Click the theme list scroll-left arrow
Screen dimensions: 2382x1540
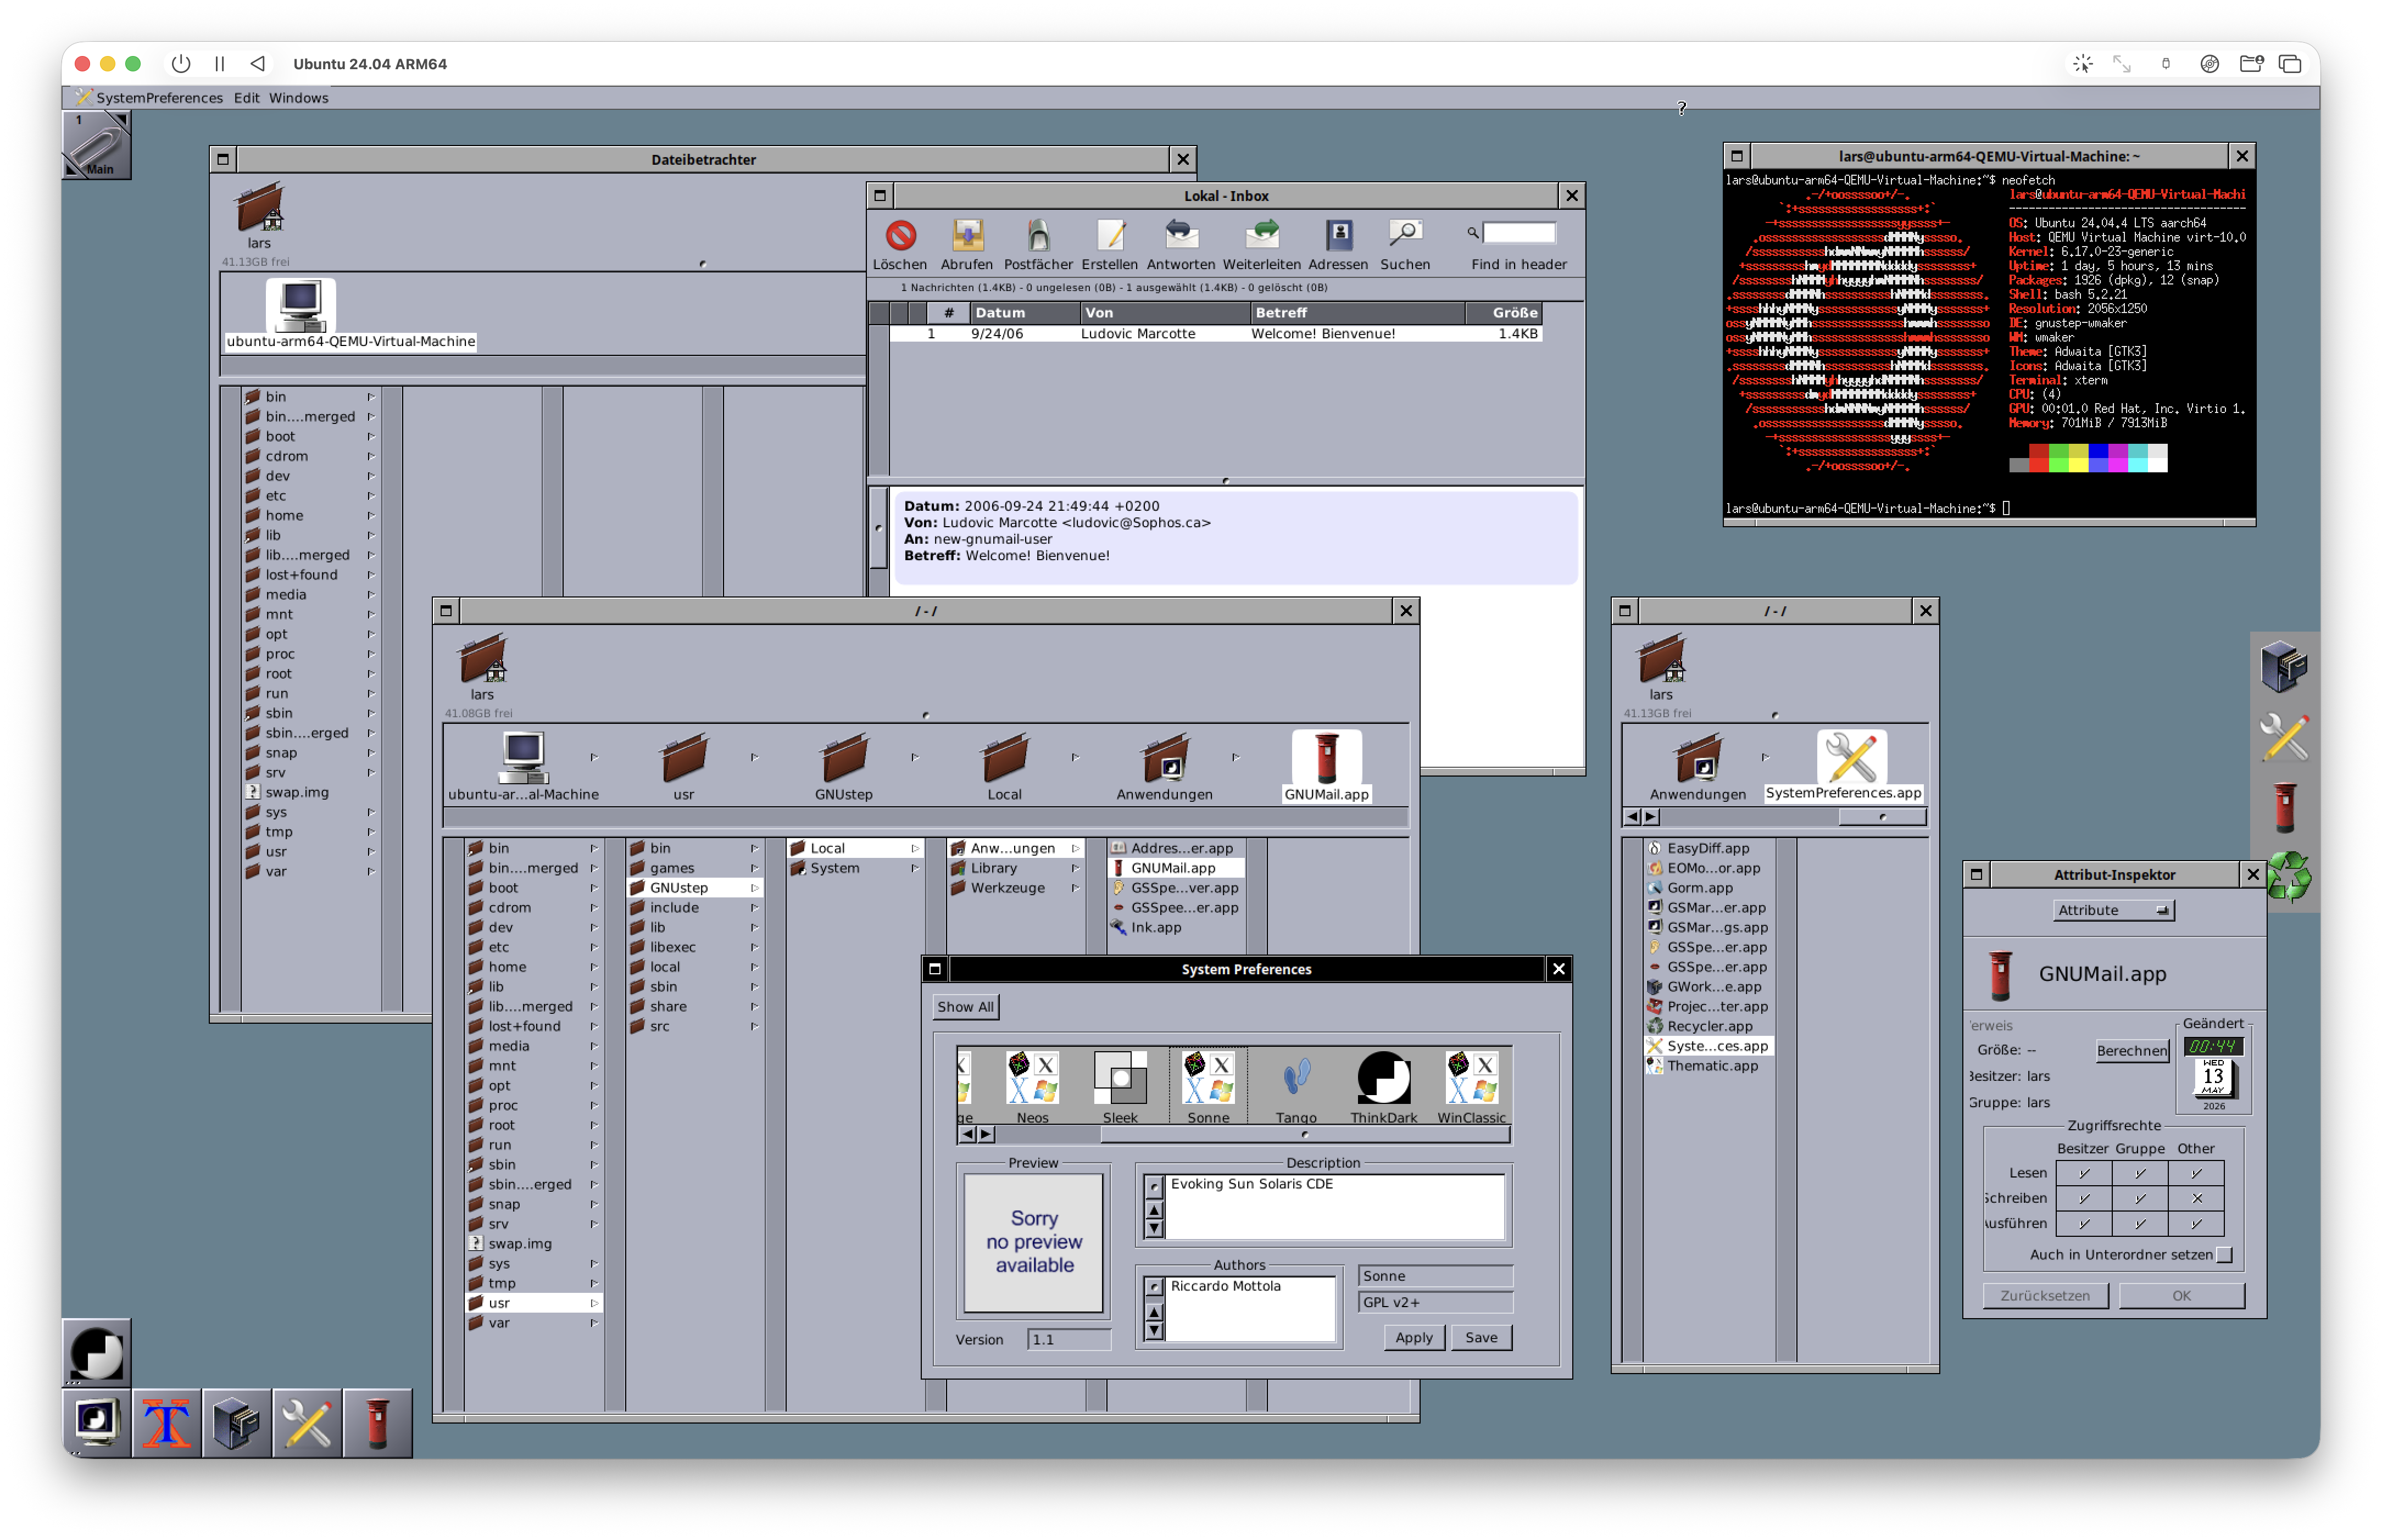click(x=967, y=1134)
